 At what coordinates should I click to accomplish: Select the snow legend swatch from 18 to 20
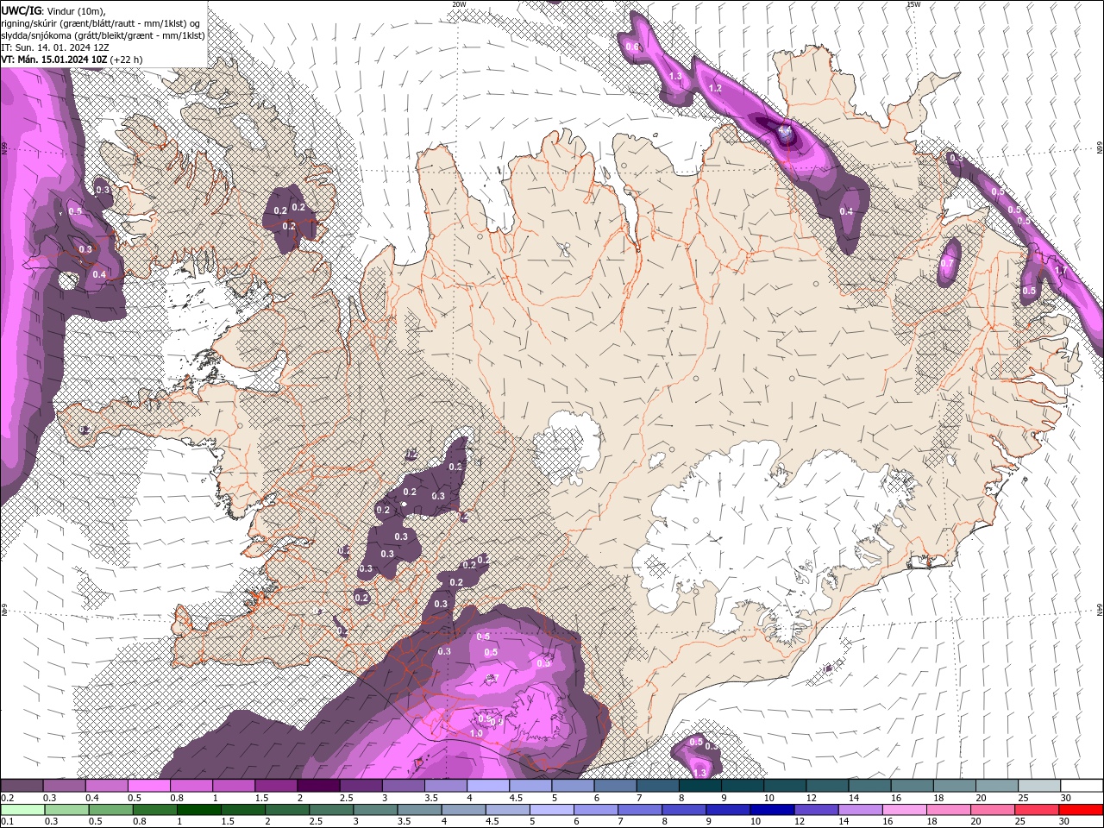click(957, 785)
